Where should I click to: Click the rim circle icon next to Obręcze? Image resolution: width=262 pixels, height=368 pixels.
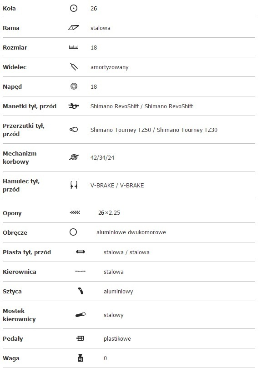point(73,232)
